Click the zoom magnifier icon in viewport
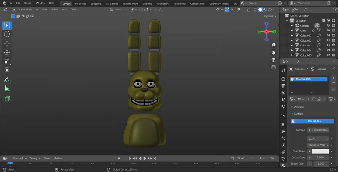The height and width of the screenshot is (172, 338). pos(273,45)
